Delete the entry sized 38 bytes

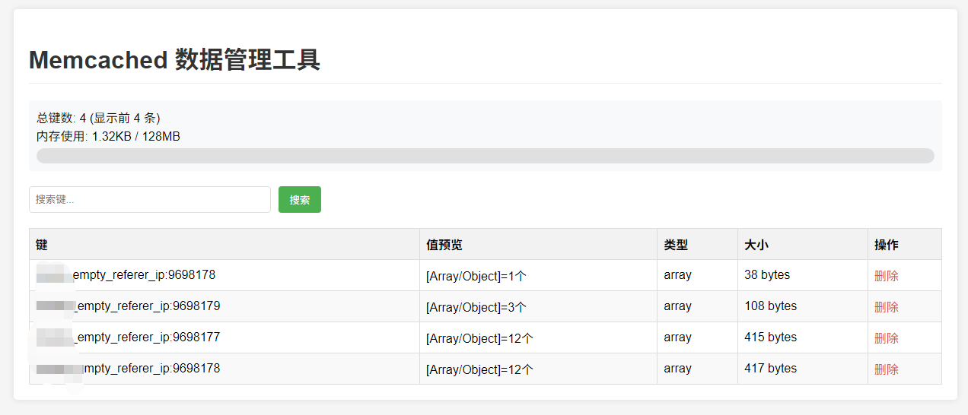886,276
